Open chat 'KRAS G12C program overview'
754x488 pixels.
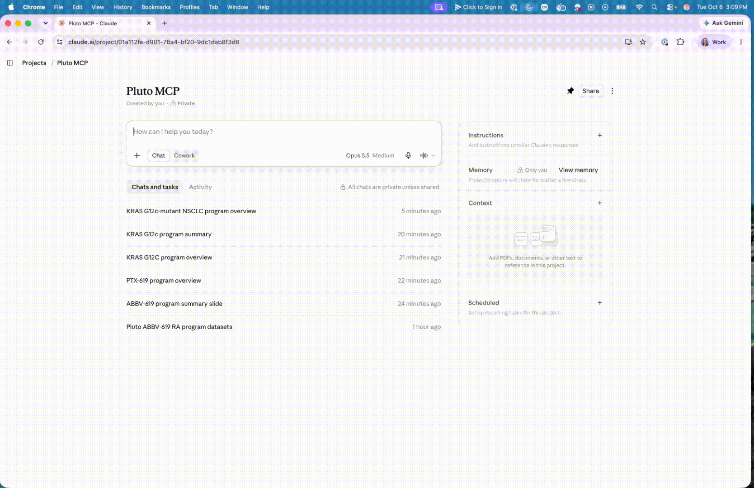(283, 258)
